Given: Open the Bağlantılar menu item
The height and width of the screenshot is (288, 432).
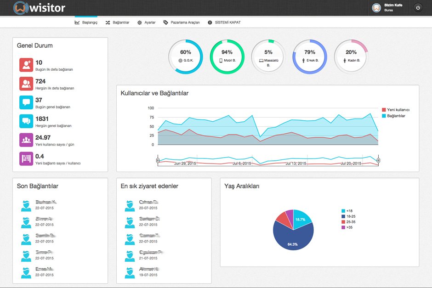Looking at the screenshot, I should (x=117, y=23).
